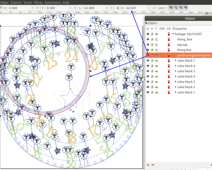Click the type icon of the zig-zag row
212x170 pixels.
157,45
